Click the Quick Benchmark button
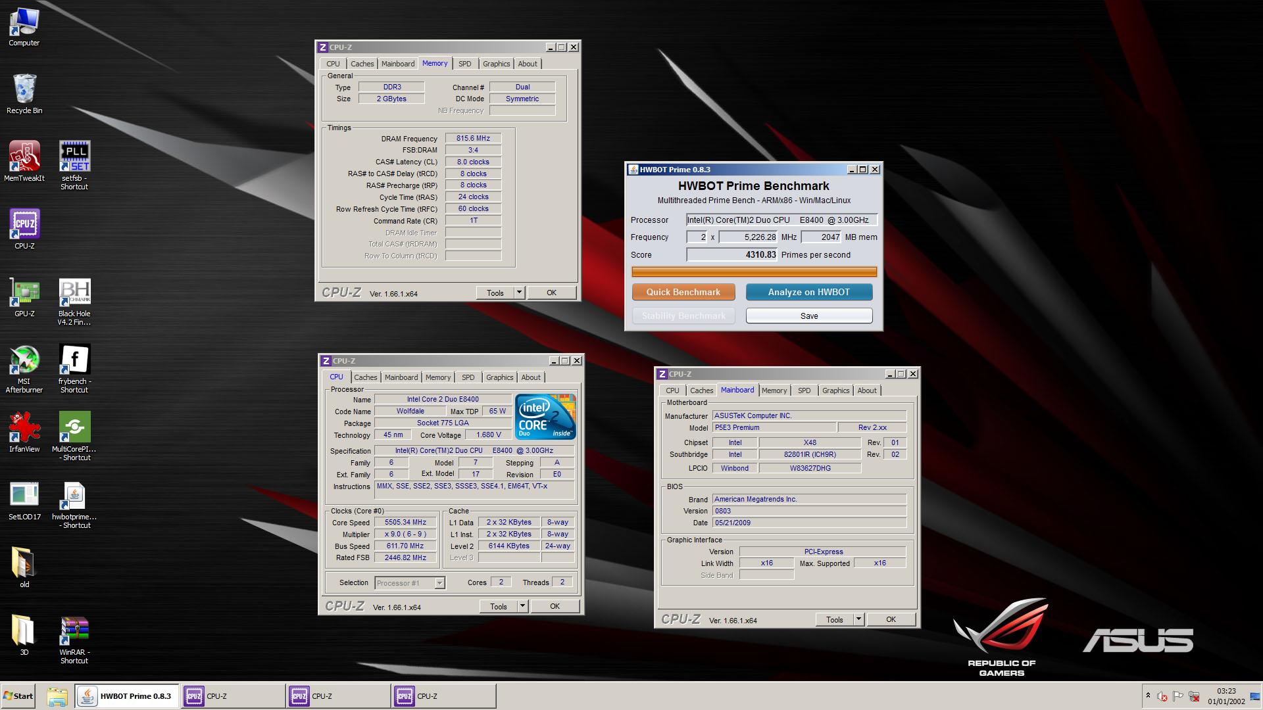The width and height of the screenshot is (1263, 710). point(683,292)
